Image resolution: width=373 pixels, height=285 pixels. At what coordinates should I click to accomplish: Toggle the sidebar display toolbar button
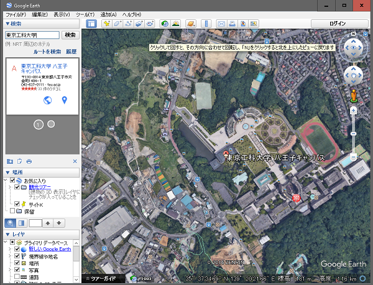click(x=91, y=24)
